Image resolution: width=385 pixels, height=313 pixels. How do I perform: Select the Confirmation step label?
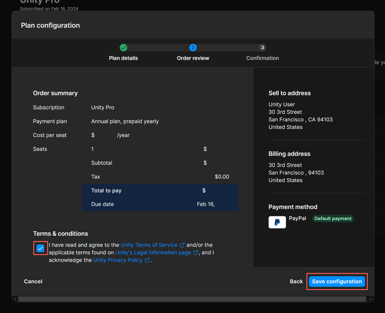(262, 58)
